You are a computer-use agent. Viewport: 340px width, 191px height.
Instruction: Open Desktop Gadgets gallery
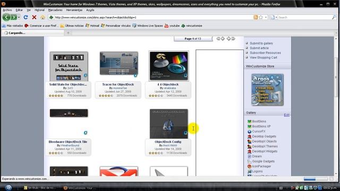pos(264,136)
